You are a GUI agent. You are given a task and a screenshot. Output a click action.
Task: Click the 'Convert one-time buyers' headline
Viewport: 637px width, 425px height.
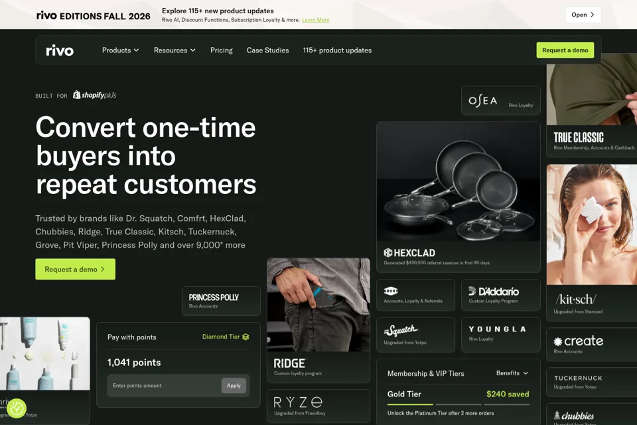[146, 156]
